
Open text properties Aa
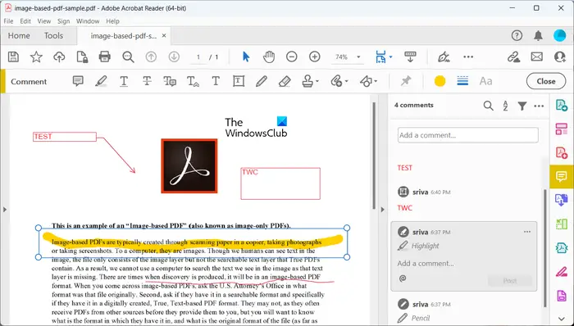tap(485, 81)
